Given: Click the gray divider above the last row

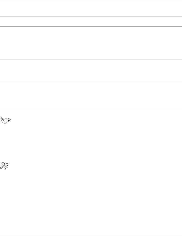Looking at the screenshot, I should (91, 82).
